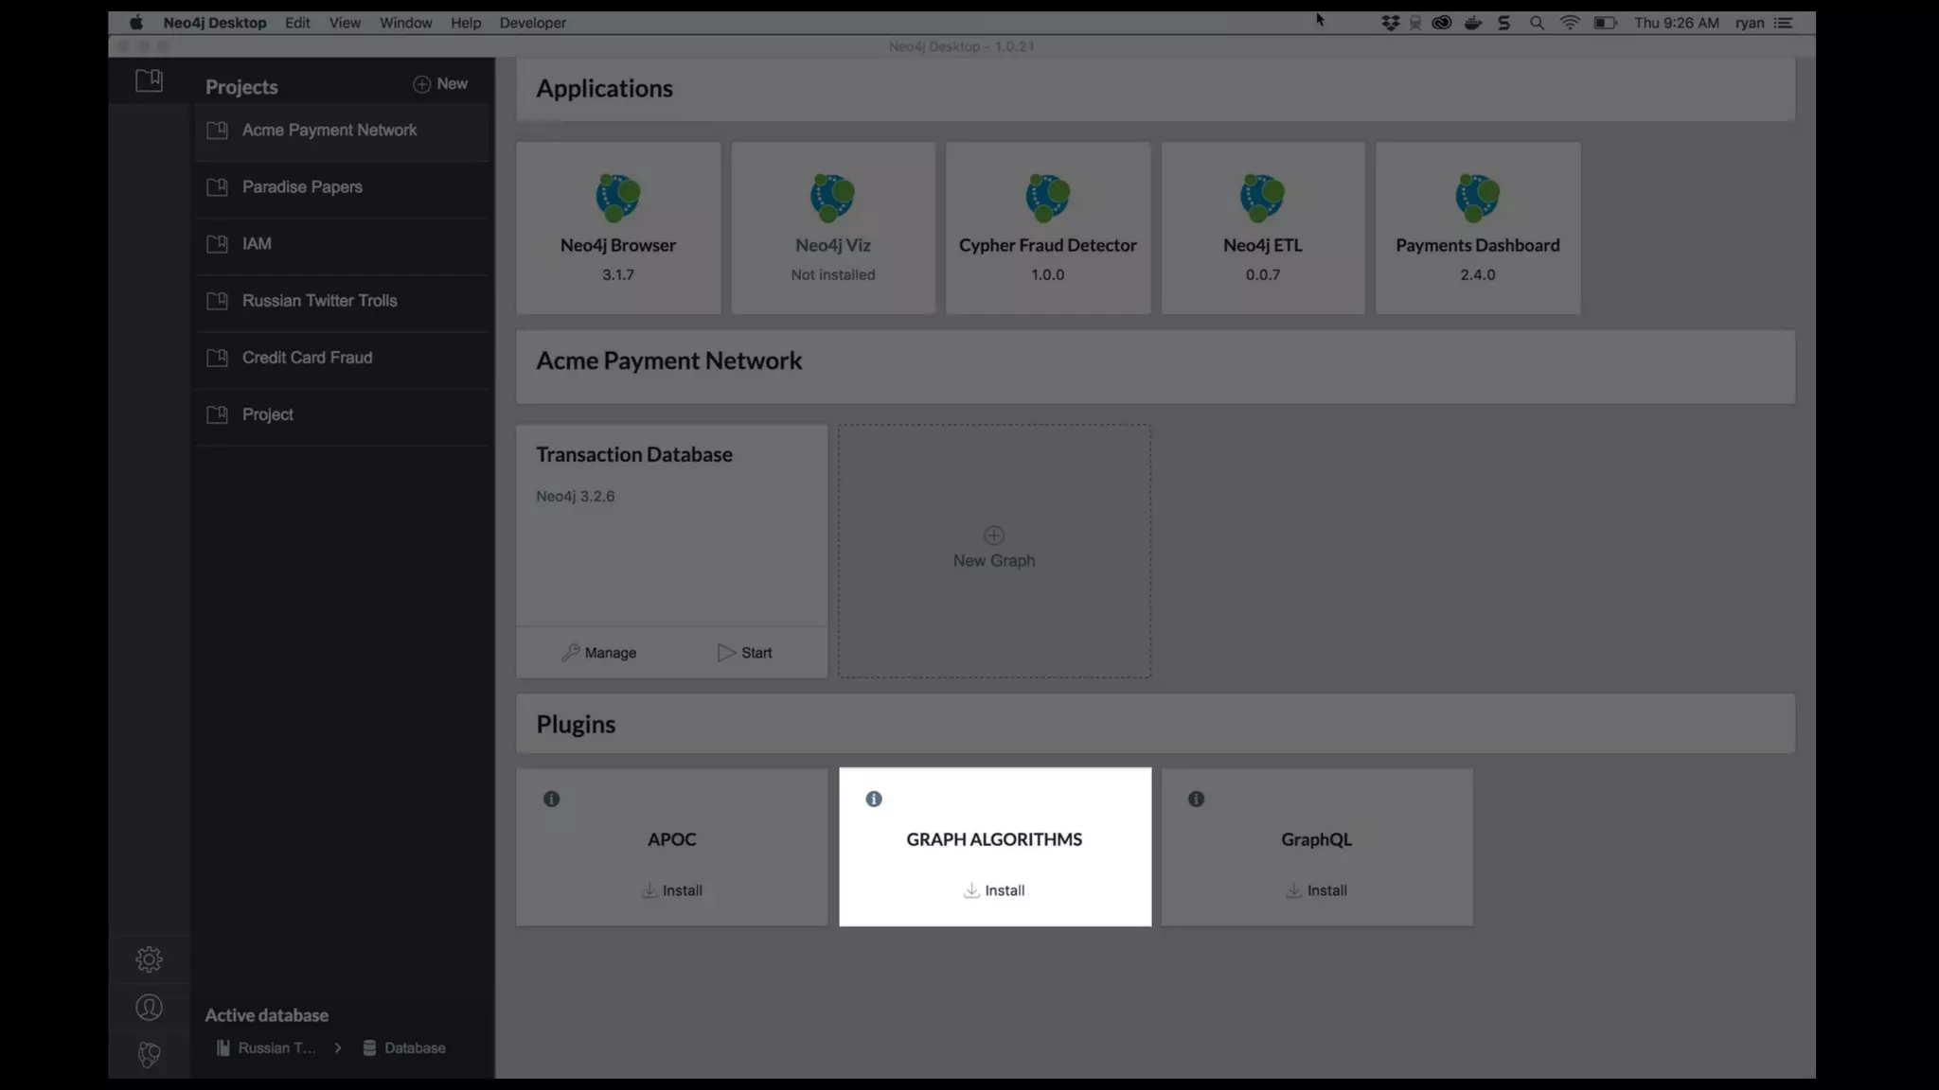1939x1090 pixels.
Task: Click the ryan user name in menu bar
Action: pyautogui.click(x=1750, y=23)
